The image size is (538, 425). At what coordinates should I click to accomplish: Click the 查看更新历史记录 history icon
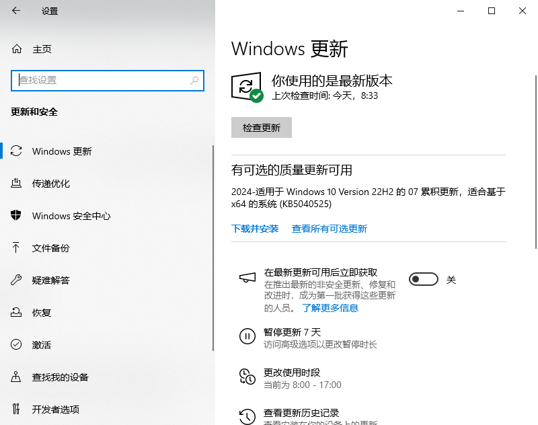[247, 414]
